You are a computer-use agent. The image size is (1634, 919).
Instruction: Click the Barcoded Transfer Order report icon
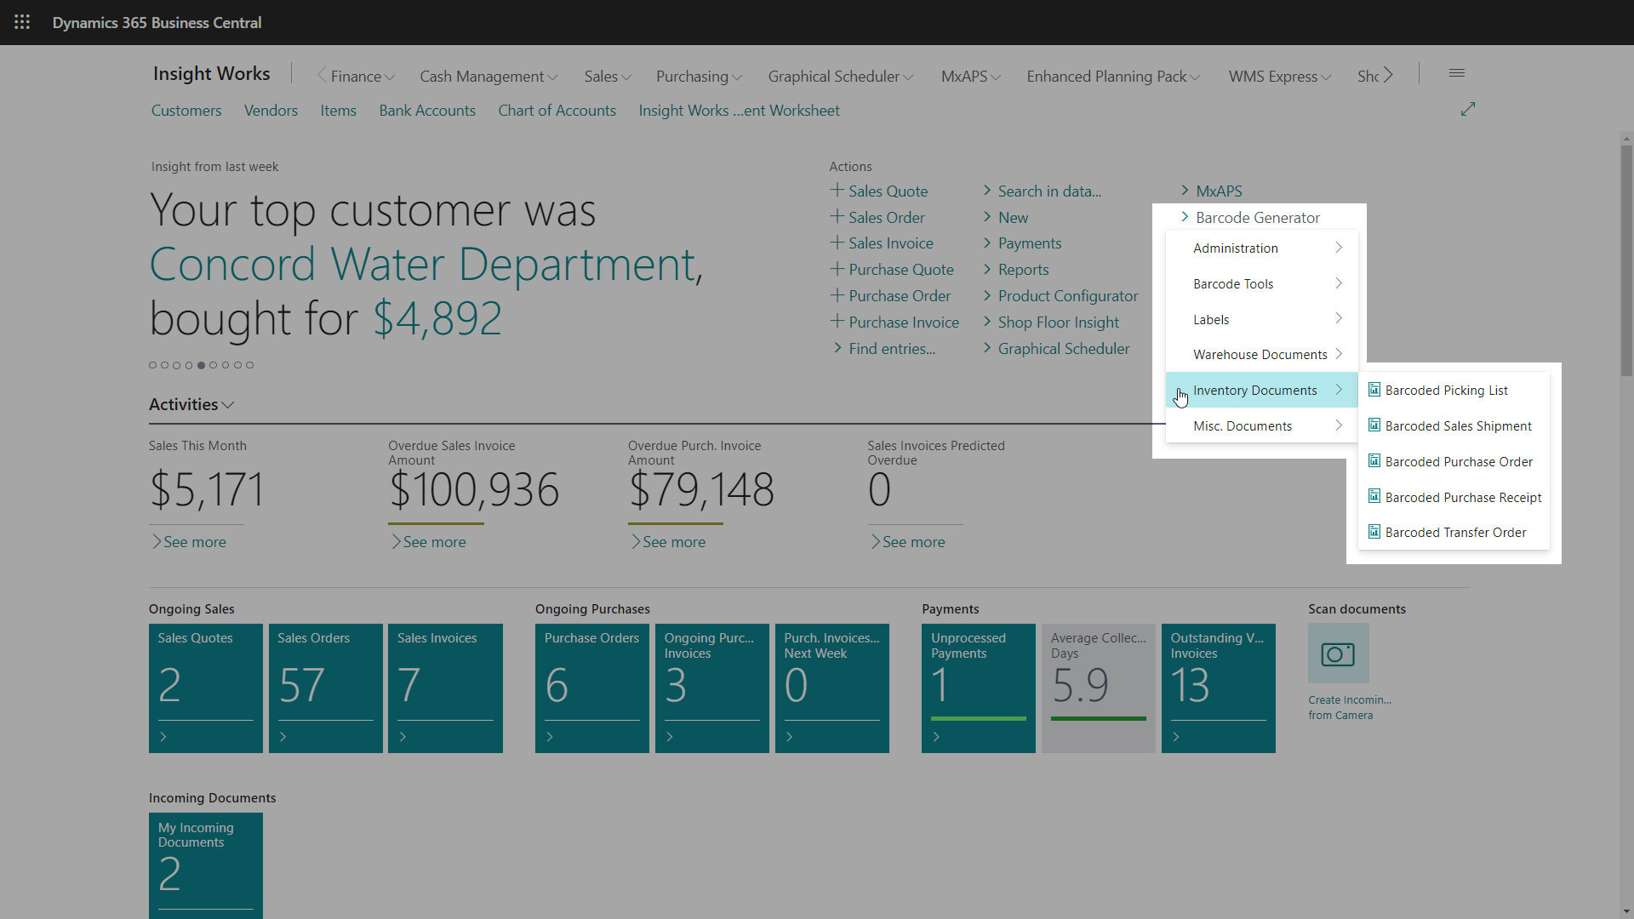(x=1374, y=532)
